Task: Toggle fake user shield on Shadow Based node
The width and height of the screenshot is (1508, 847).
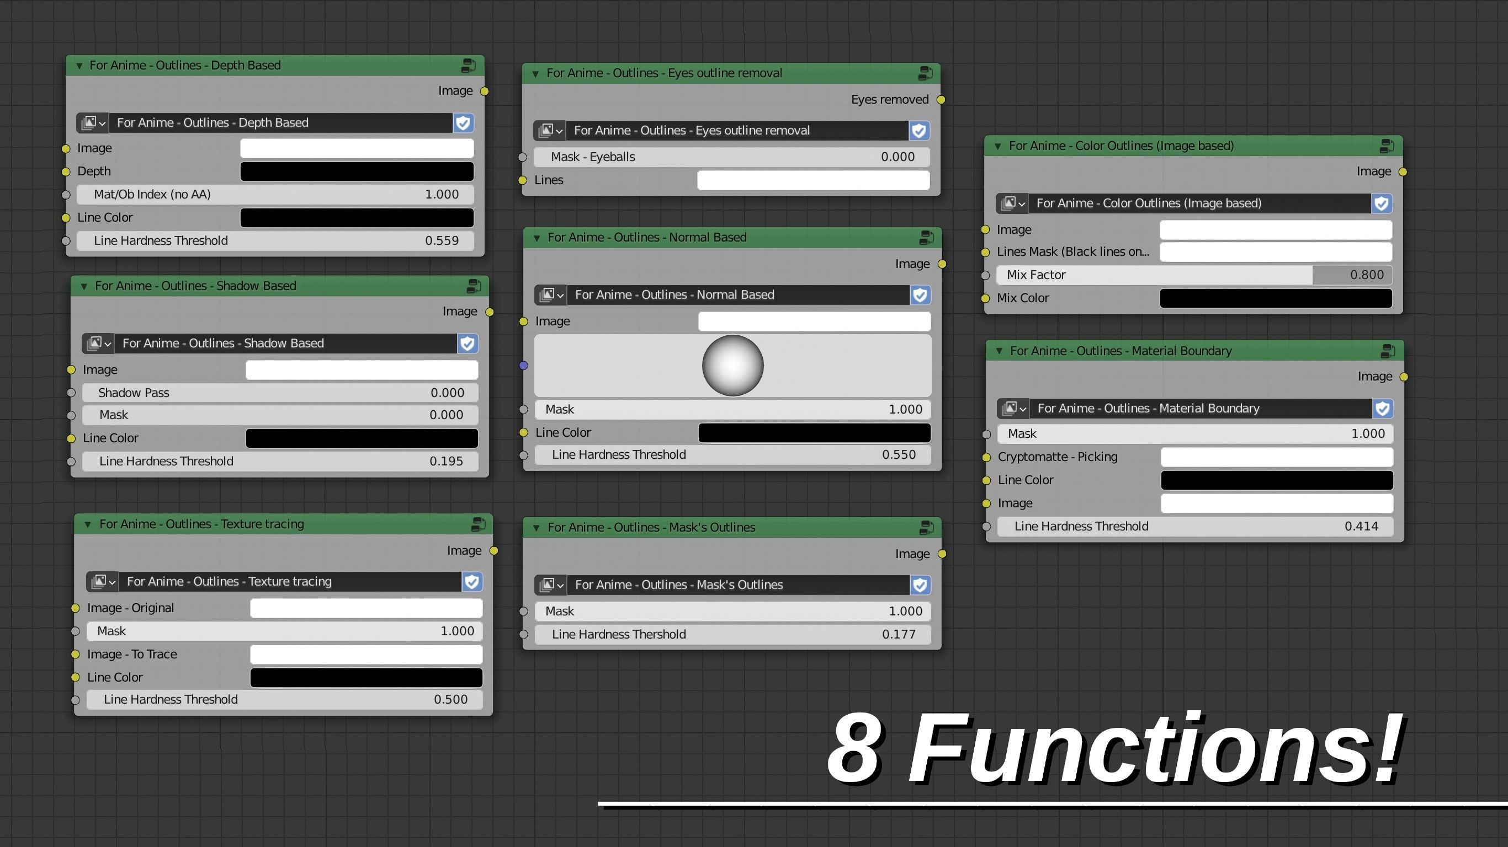Action: (x=468, y=344)
